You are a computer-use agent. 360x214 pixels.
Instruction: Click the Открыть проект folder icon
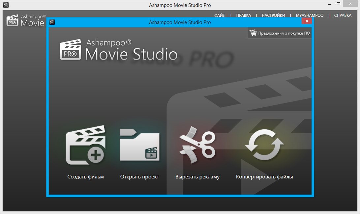[139, 145]
